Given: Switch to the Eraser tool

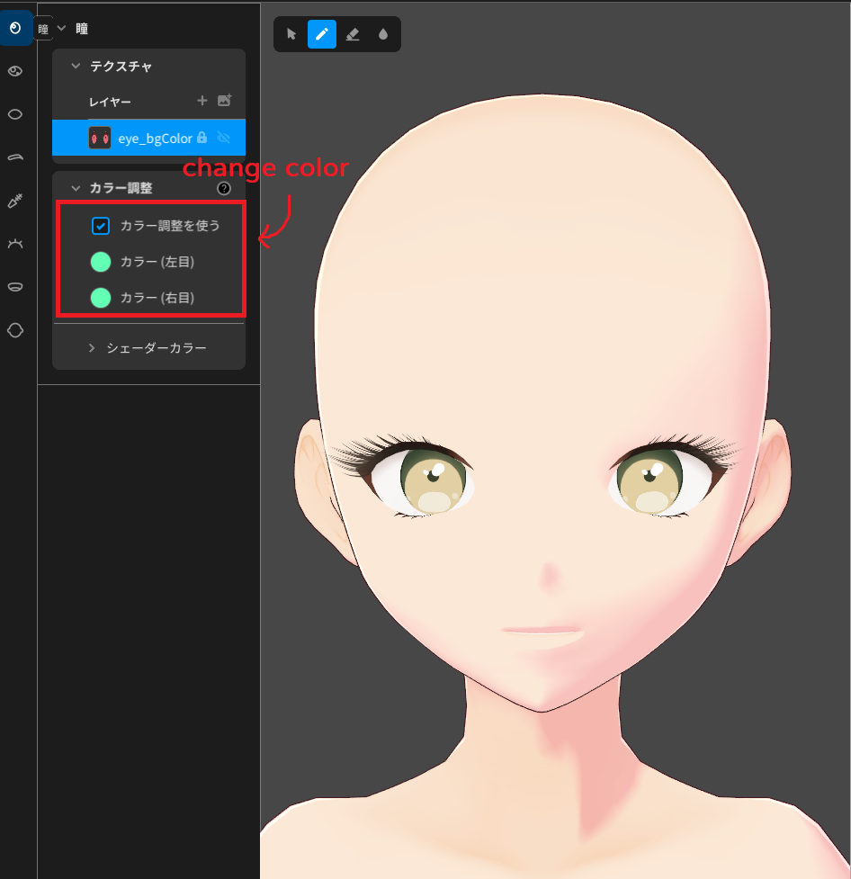Looking at the screenshot, I should (353, 33).
